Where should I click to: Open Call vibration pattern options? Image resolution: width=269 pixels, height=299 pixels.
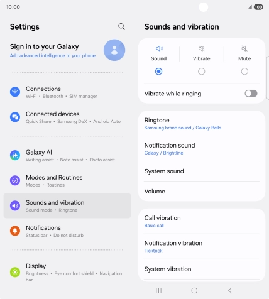click(x=202, y=221)
